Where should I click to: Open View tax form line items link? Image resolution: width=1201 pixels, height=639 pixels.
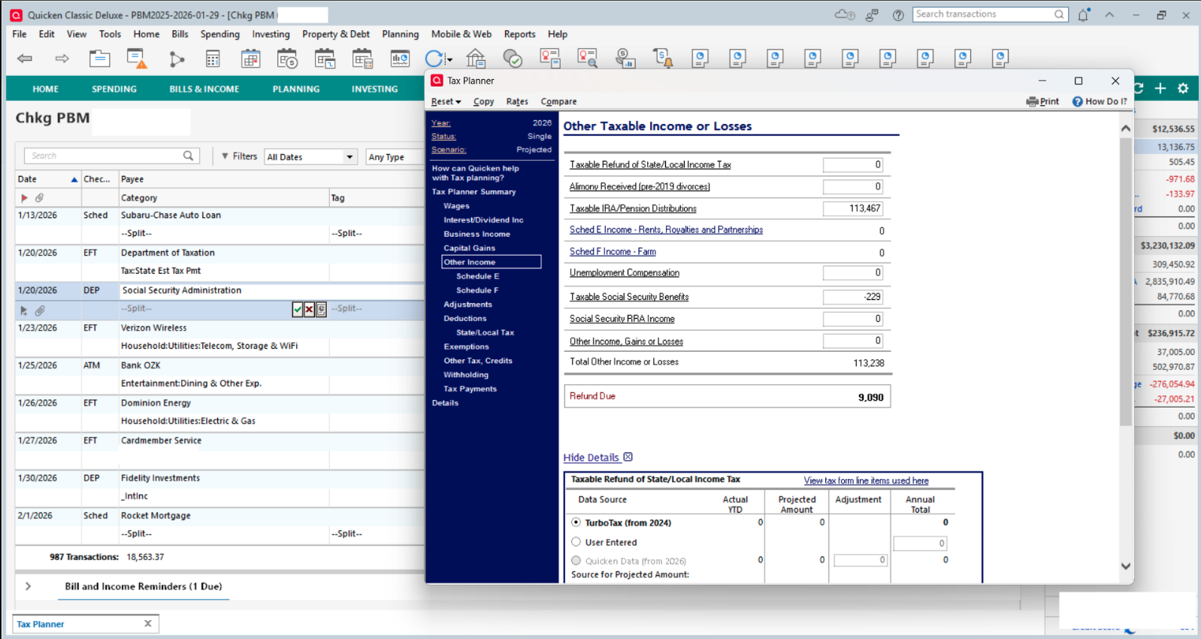[x=866, y=480]
